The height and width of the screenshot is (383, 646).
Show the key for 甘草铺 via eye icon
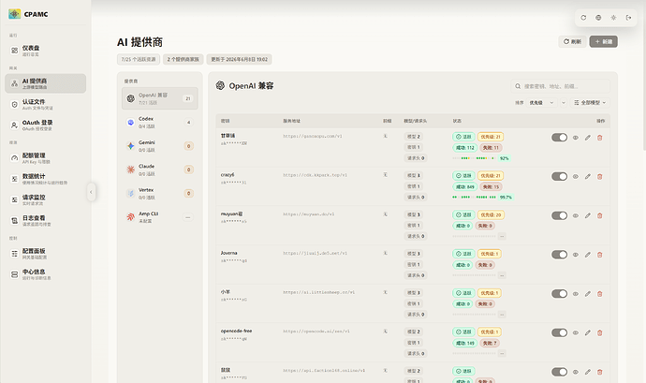(x=576, y=138)
